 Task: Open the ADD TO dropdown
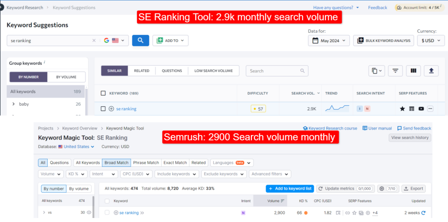tap(170, 40)
